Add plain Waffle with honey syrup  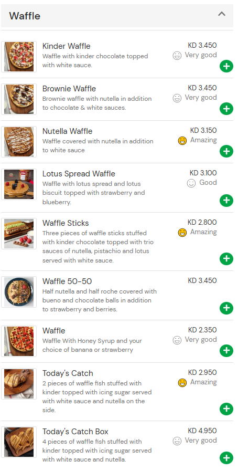coord(226,351)
